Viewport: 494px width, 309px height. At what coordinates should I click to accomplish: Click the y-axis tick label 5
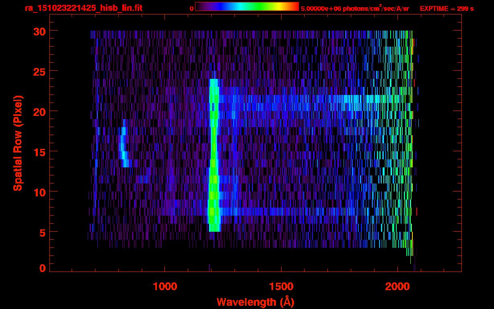coord(42,232)
